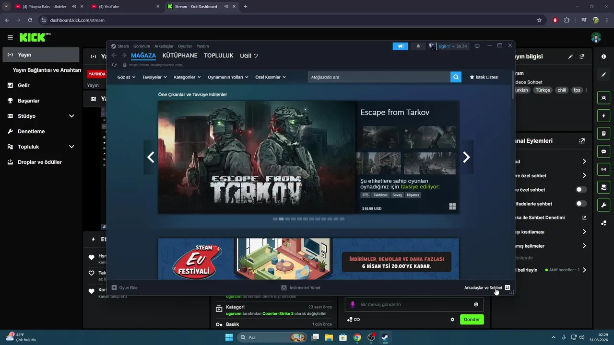Open Görünüm menu in Steam
Viewport: 614px width, 345px height.
(x=142, y=46)
